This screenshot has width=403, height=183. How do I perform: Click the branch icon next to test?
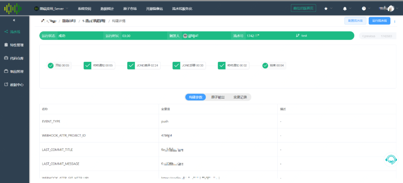pos(298,36)
